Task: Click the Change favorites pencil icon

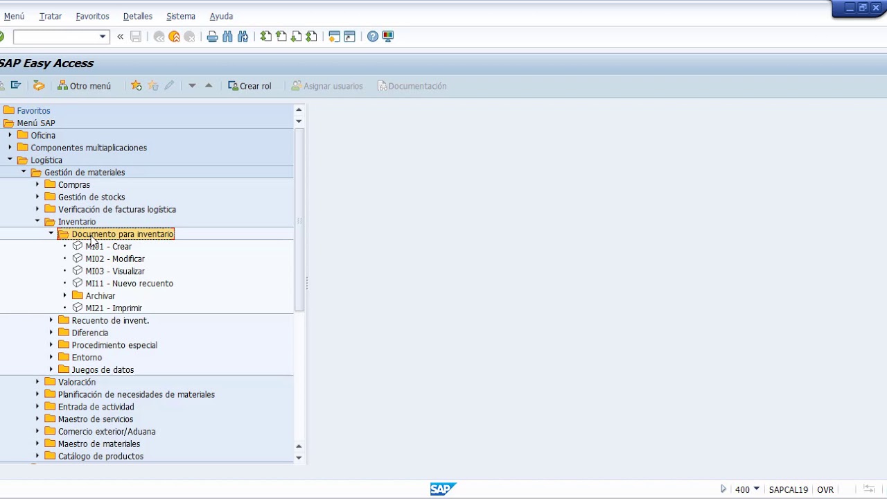Action: coord(169,86)
